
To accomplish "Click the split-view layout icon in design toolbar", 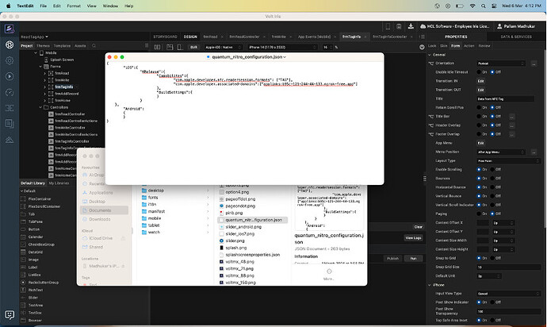I will coord(157,47).
